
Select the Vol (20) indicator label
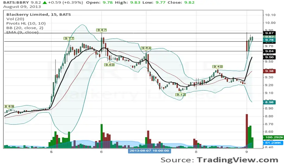(x=15, y=19)
